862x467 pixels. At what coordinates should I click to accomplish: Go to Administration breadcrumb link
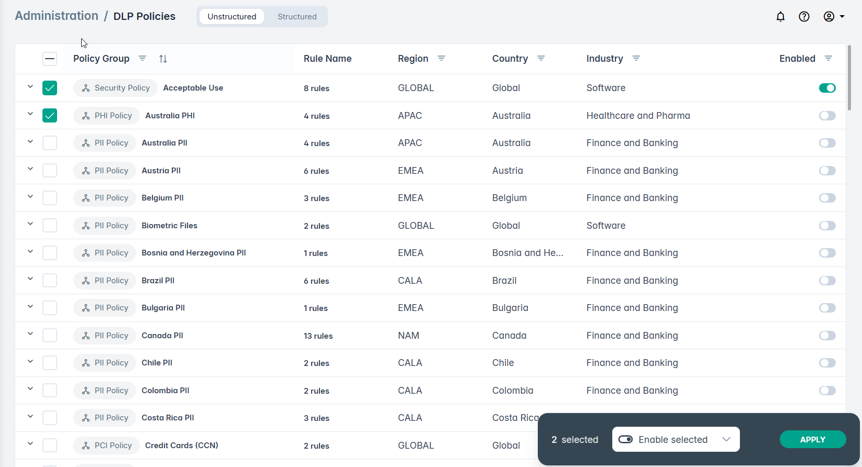point(57,16)
